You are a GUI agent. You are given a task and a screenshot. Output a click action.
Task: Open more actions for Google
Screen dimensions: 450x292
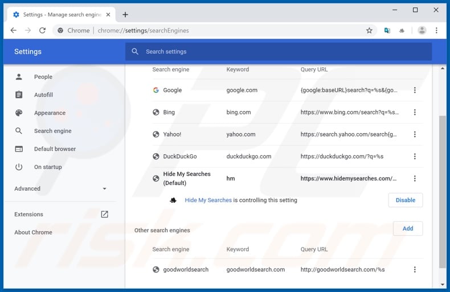[x=415, y=90]
